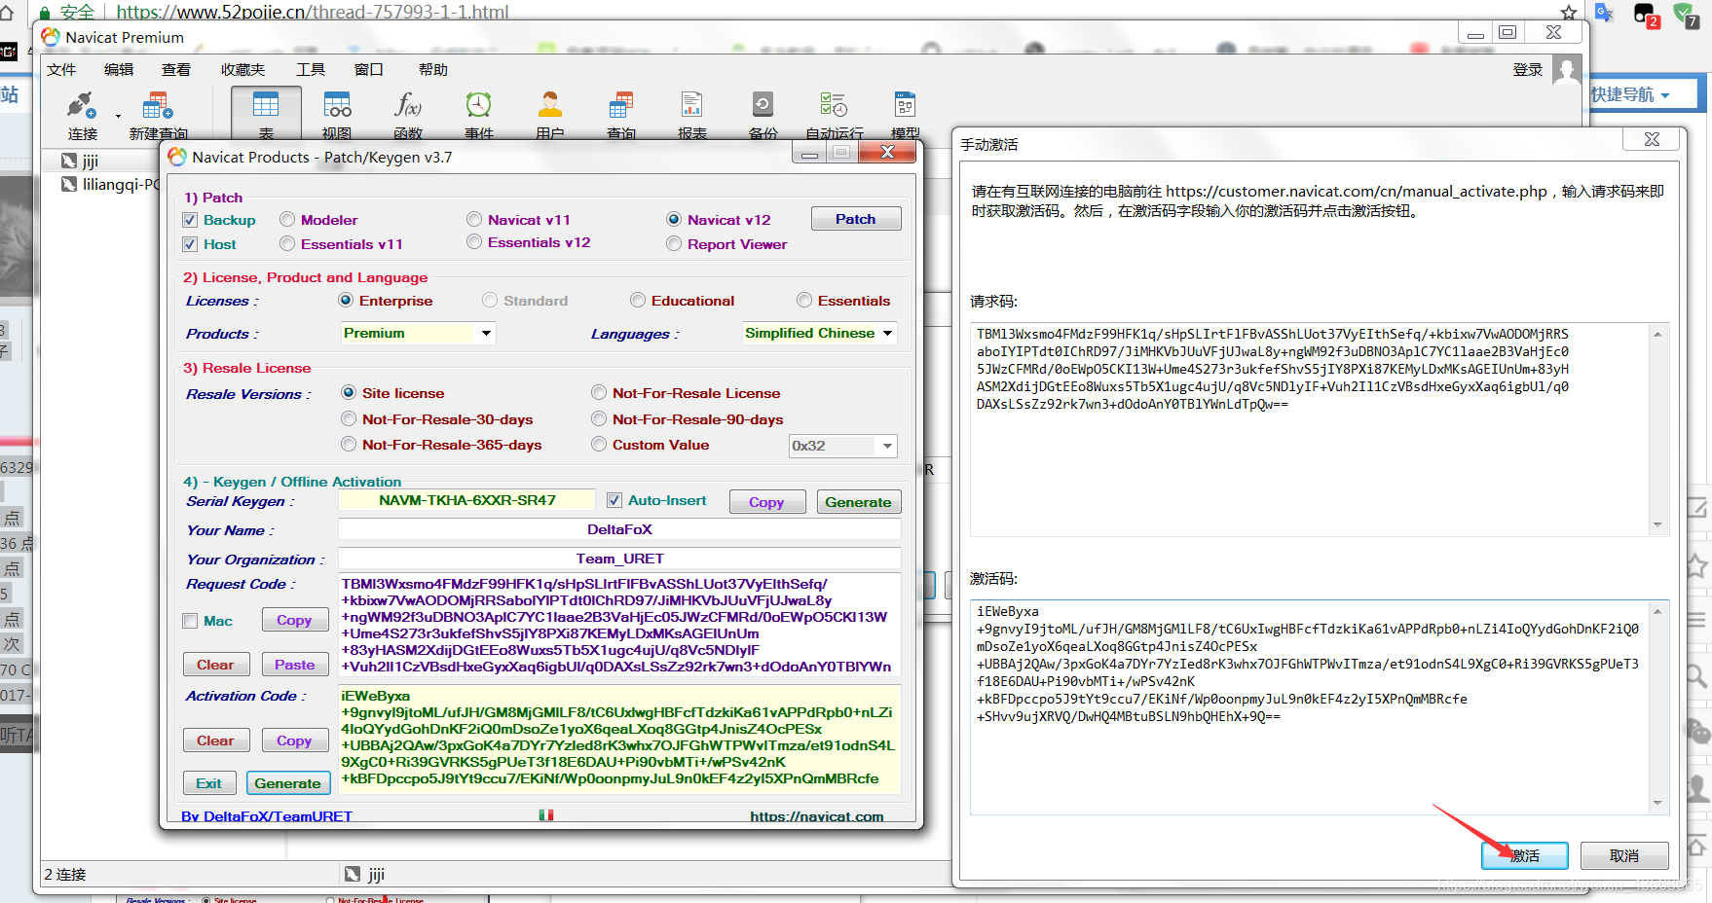Click the Your Name field with DeltaFoX
The height and width of the screenshot is (903, 1712).
coord(619,529)
